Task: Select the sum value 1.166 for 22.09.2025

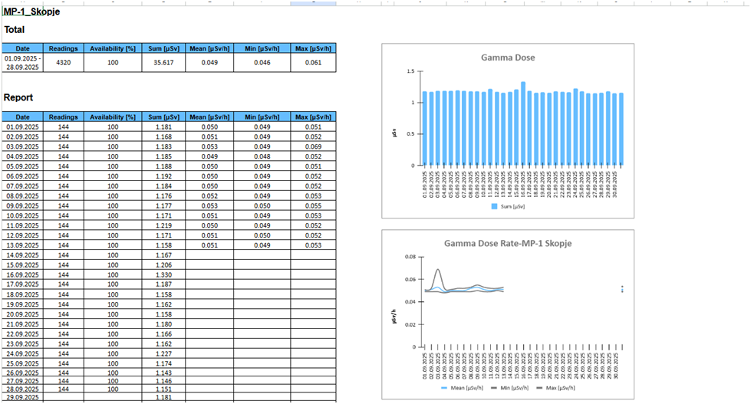Action: pos(164,334)
